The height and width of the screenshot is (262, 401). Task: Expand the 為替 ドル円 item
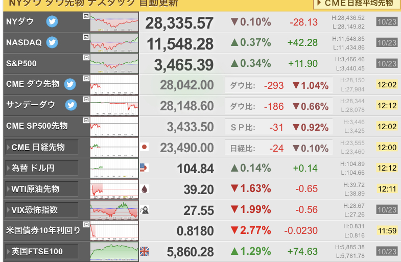pyautogui.click(x=41, y=168)
